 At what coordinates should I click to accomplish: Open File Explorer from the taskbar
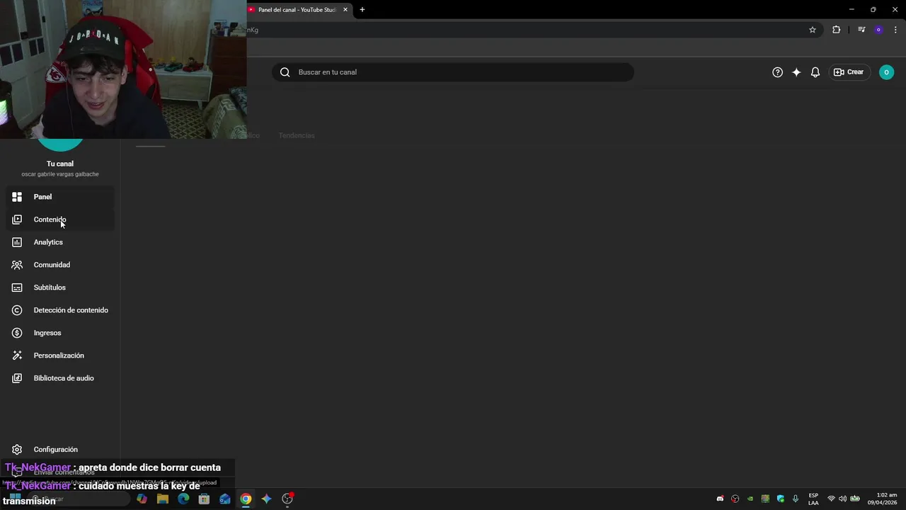(163, 499)
